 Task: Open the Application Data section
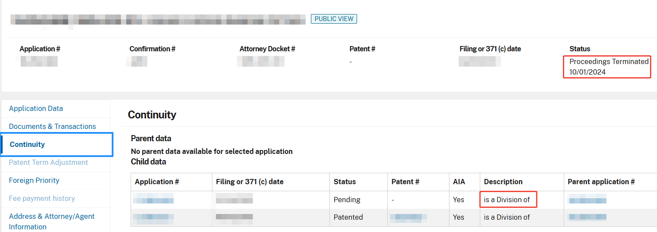(36, 108)
